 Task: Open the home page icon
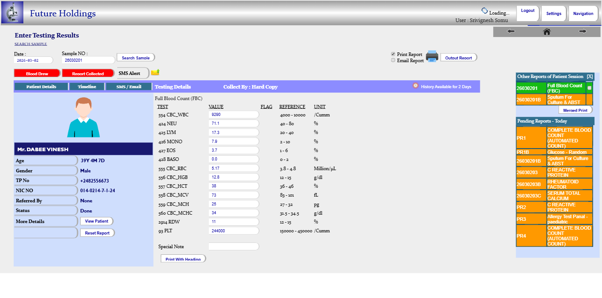[x=546, y=31]
